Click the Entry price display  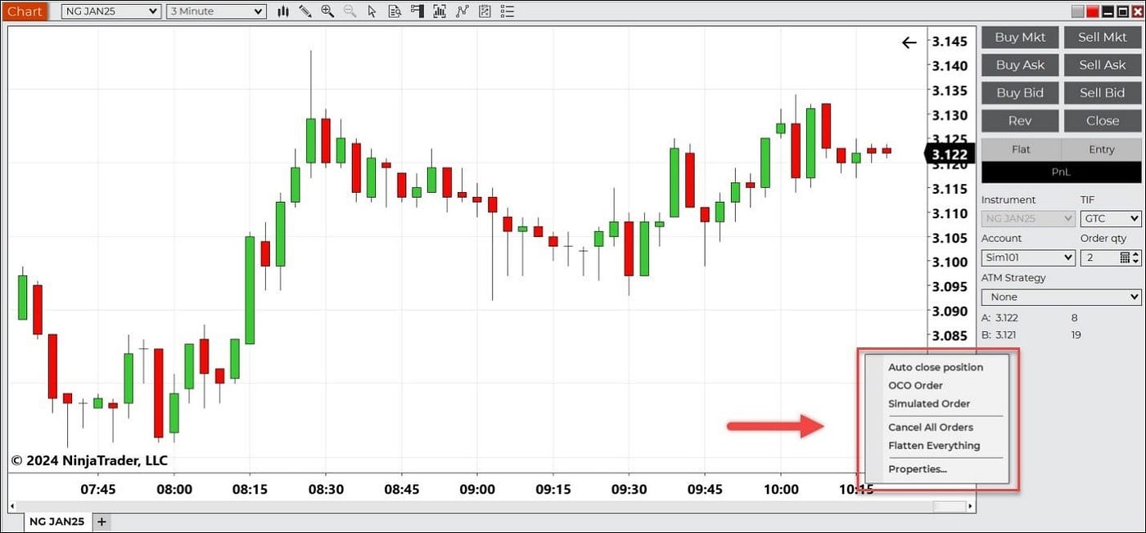[1101, 149]
